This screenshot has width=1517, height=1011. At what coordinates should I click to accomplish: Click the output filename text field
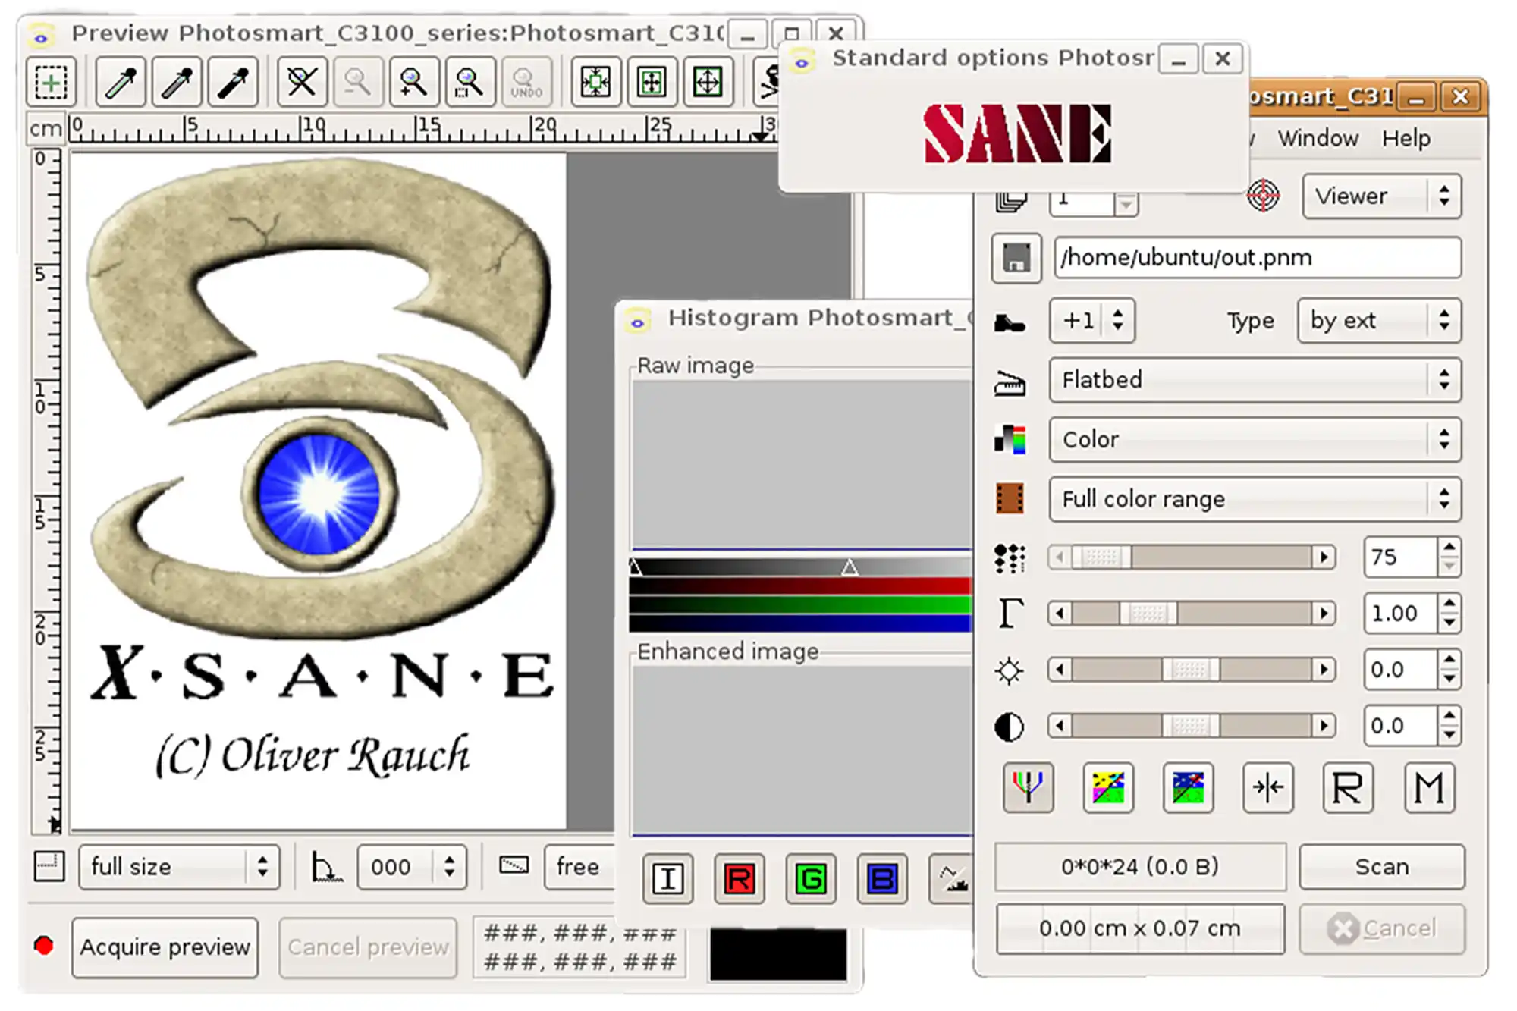(1256, 258)
